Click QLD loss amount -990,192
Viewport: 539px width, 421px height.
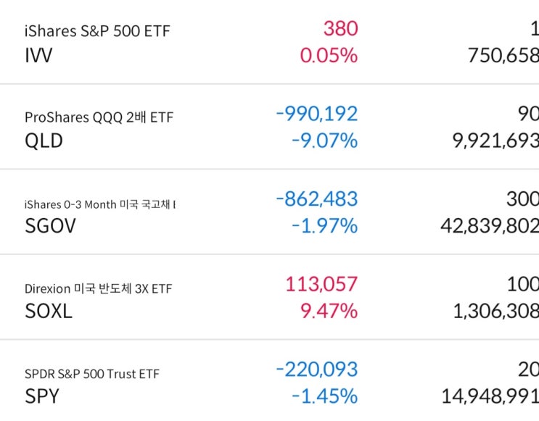(317, 114)
